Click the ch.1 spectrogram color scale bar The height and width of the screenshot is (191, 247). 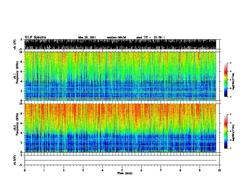[226, 80]
